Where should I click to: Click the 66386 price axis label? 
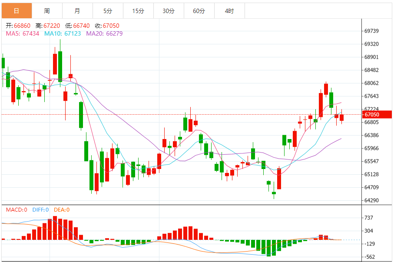tap(371, 135)
